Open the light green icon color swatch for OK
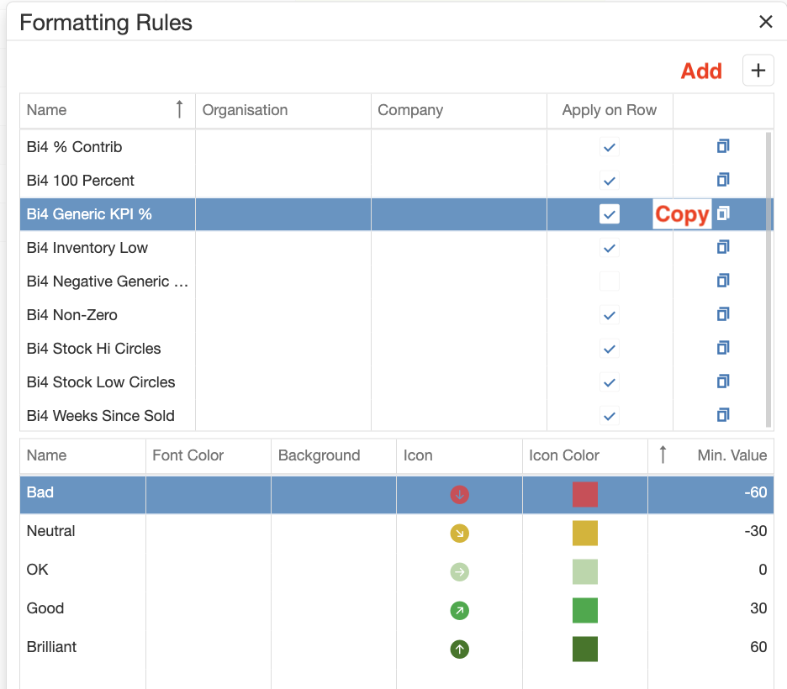The image size is (787, 689). [584, 571]
